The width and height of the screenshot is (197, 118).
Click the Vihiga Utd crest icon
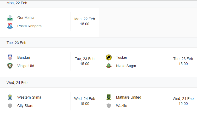(10, 66)
